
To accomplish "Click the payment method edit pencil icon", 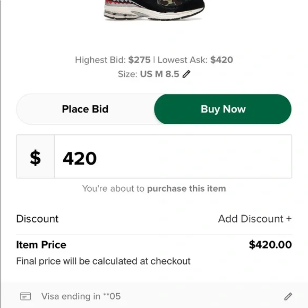I will (288, 296).
